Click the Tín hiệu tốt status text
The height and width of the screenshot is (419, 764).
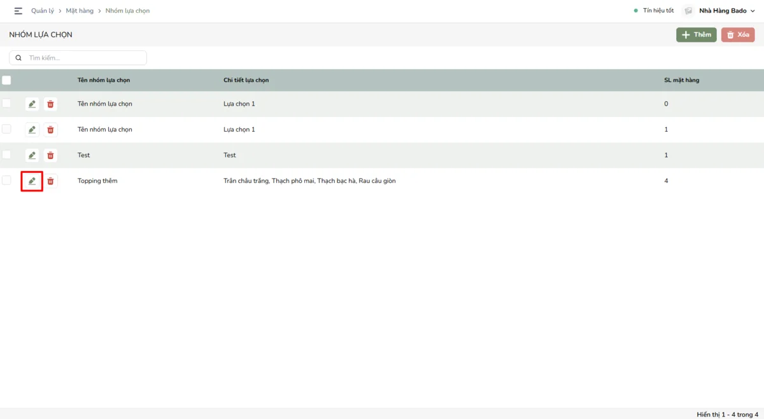point(658,11)
